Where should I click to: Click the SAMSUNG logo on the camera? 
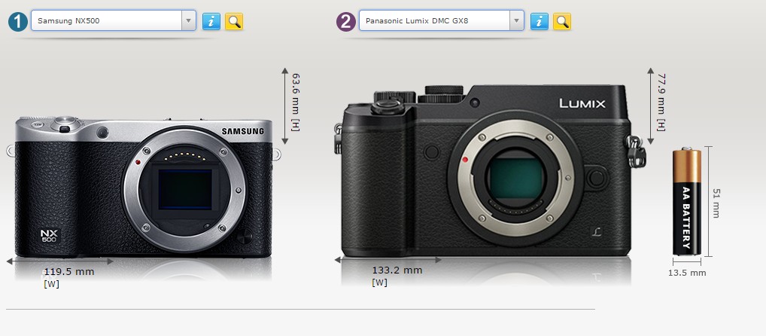[242, 131]
